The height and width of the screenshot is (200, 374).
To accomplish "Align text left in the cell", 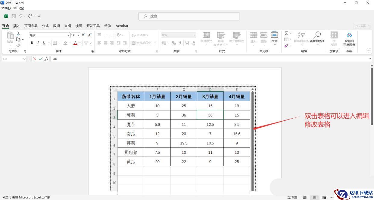I will [x=99, y=43].
